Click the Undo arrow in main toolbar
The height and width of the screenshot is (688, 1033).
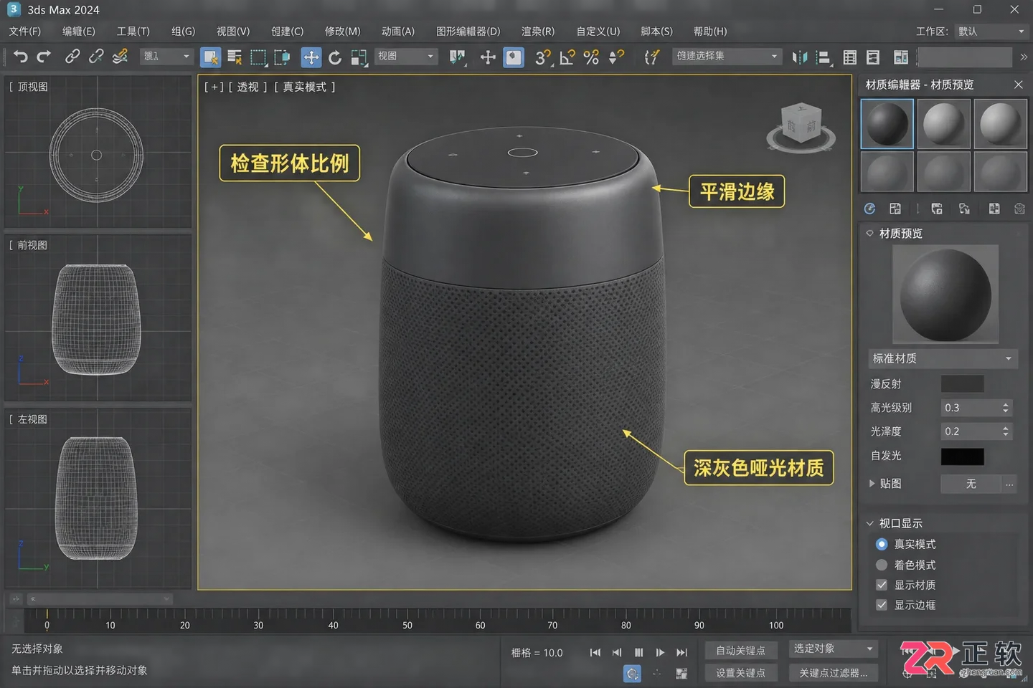[x=20, y=57]
